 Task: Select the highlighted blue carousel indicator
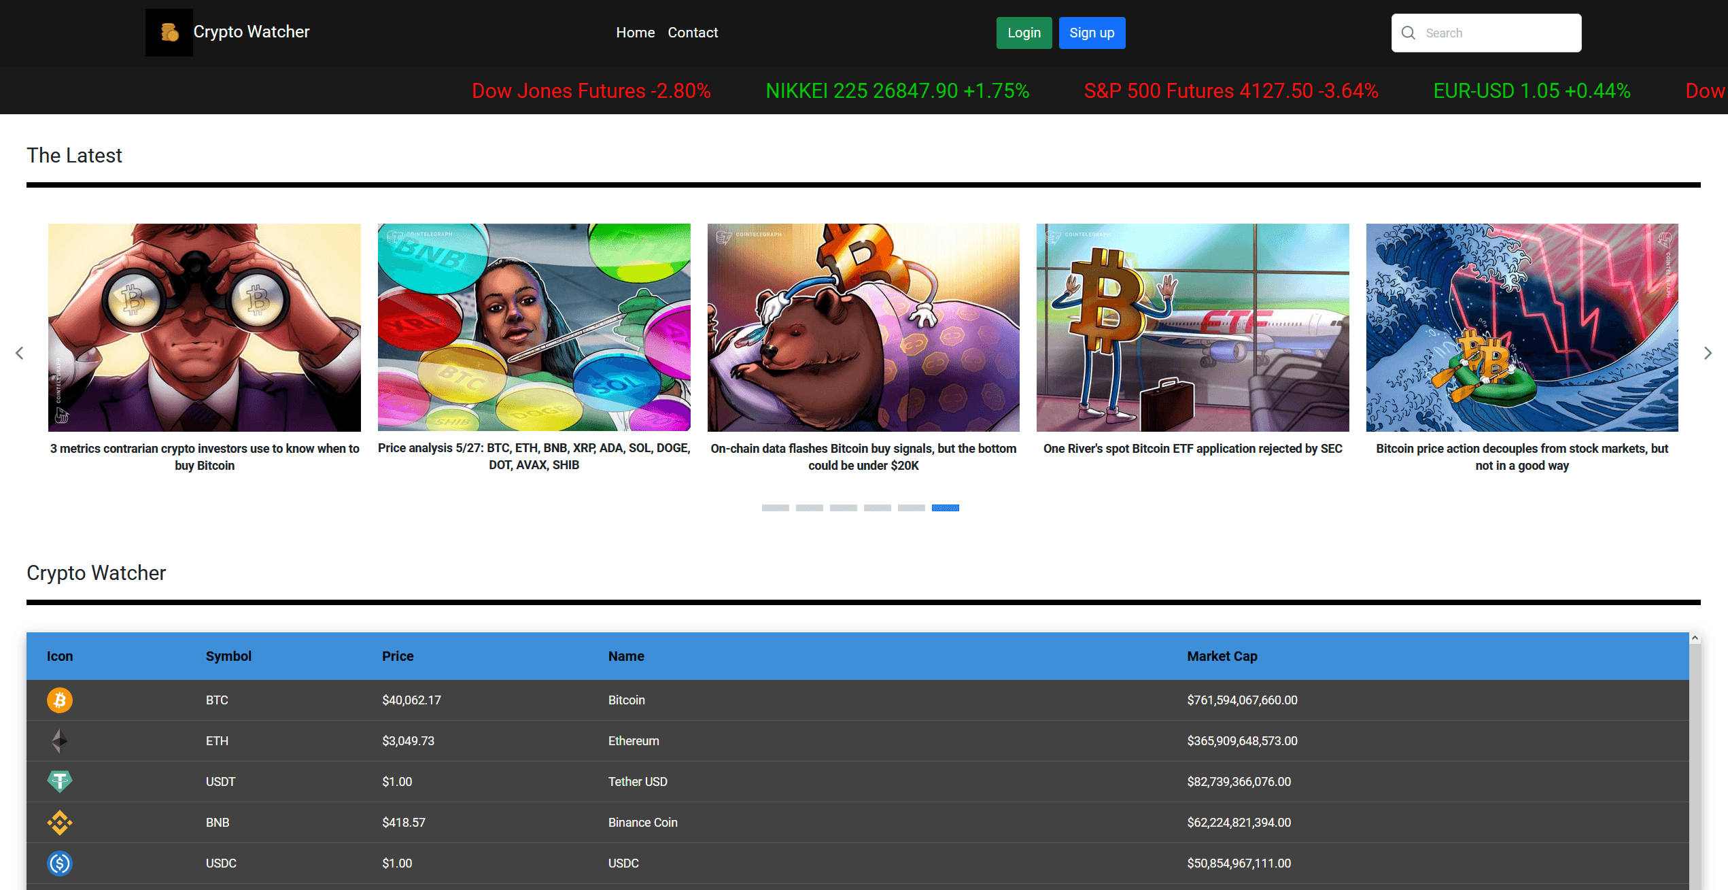tap(946, 508)
